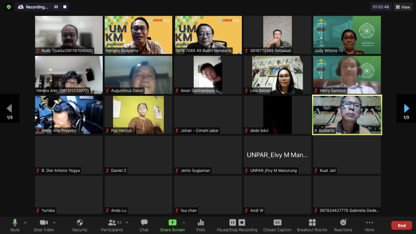416x234 pixels.
Task: Expand audio options arrow next to Mute
Action: [x=25, y=223]
